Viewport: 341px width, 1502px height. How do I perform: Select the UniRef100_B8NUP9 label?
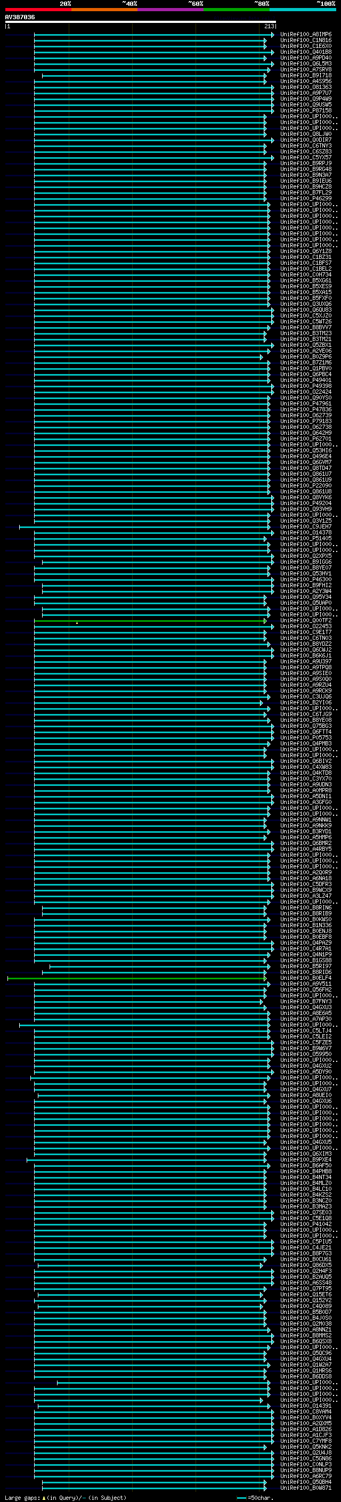coord(306,1470)
